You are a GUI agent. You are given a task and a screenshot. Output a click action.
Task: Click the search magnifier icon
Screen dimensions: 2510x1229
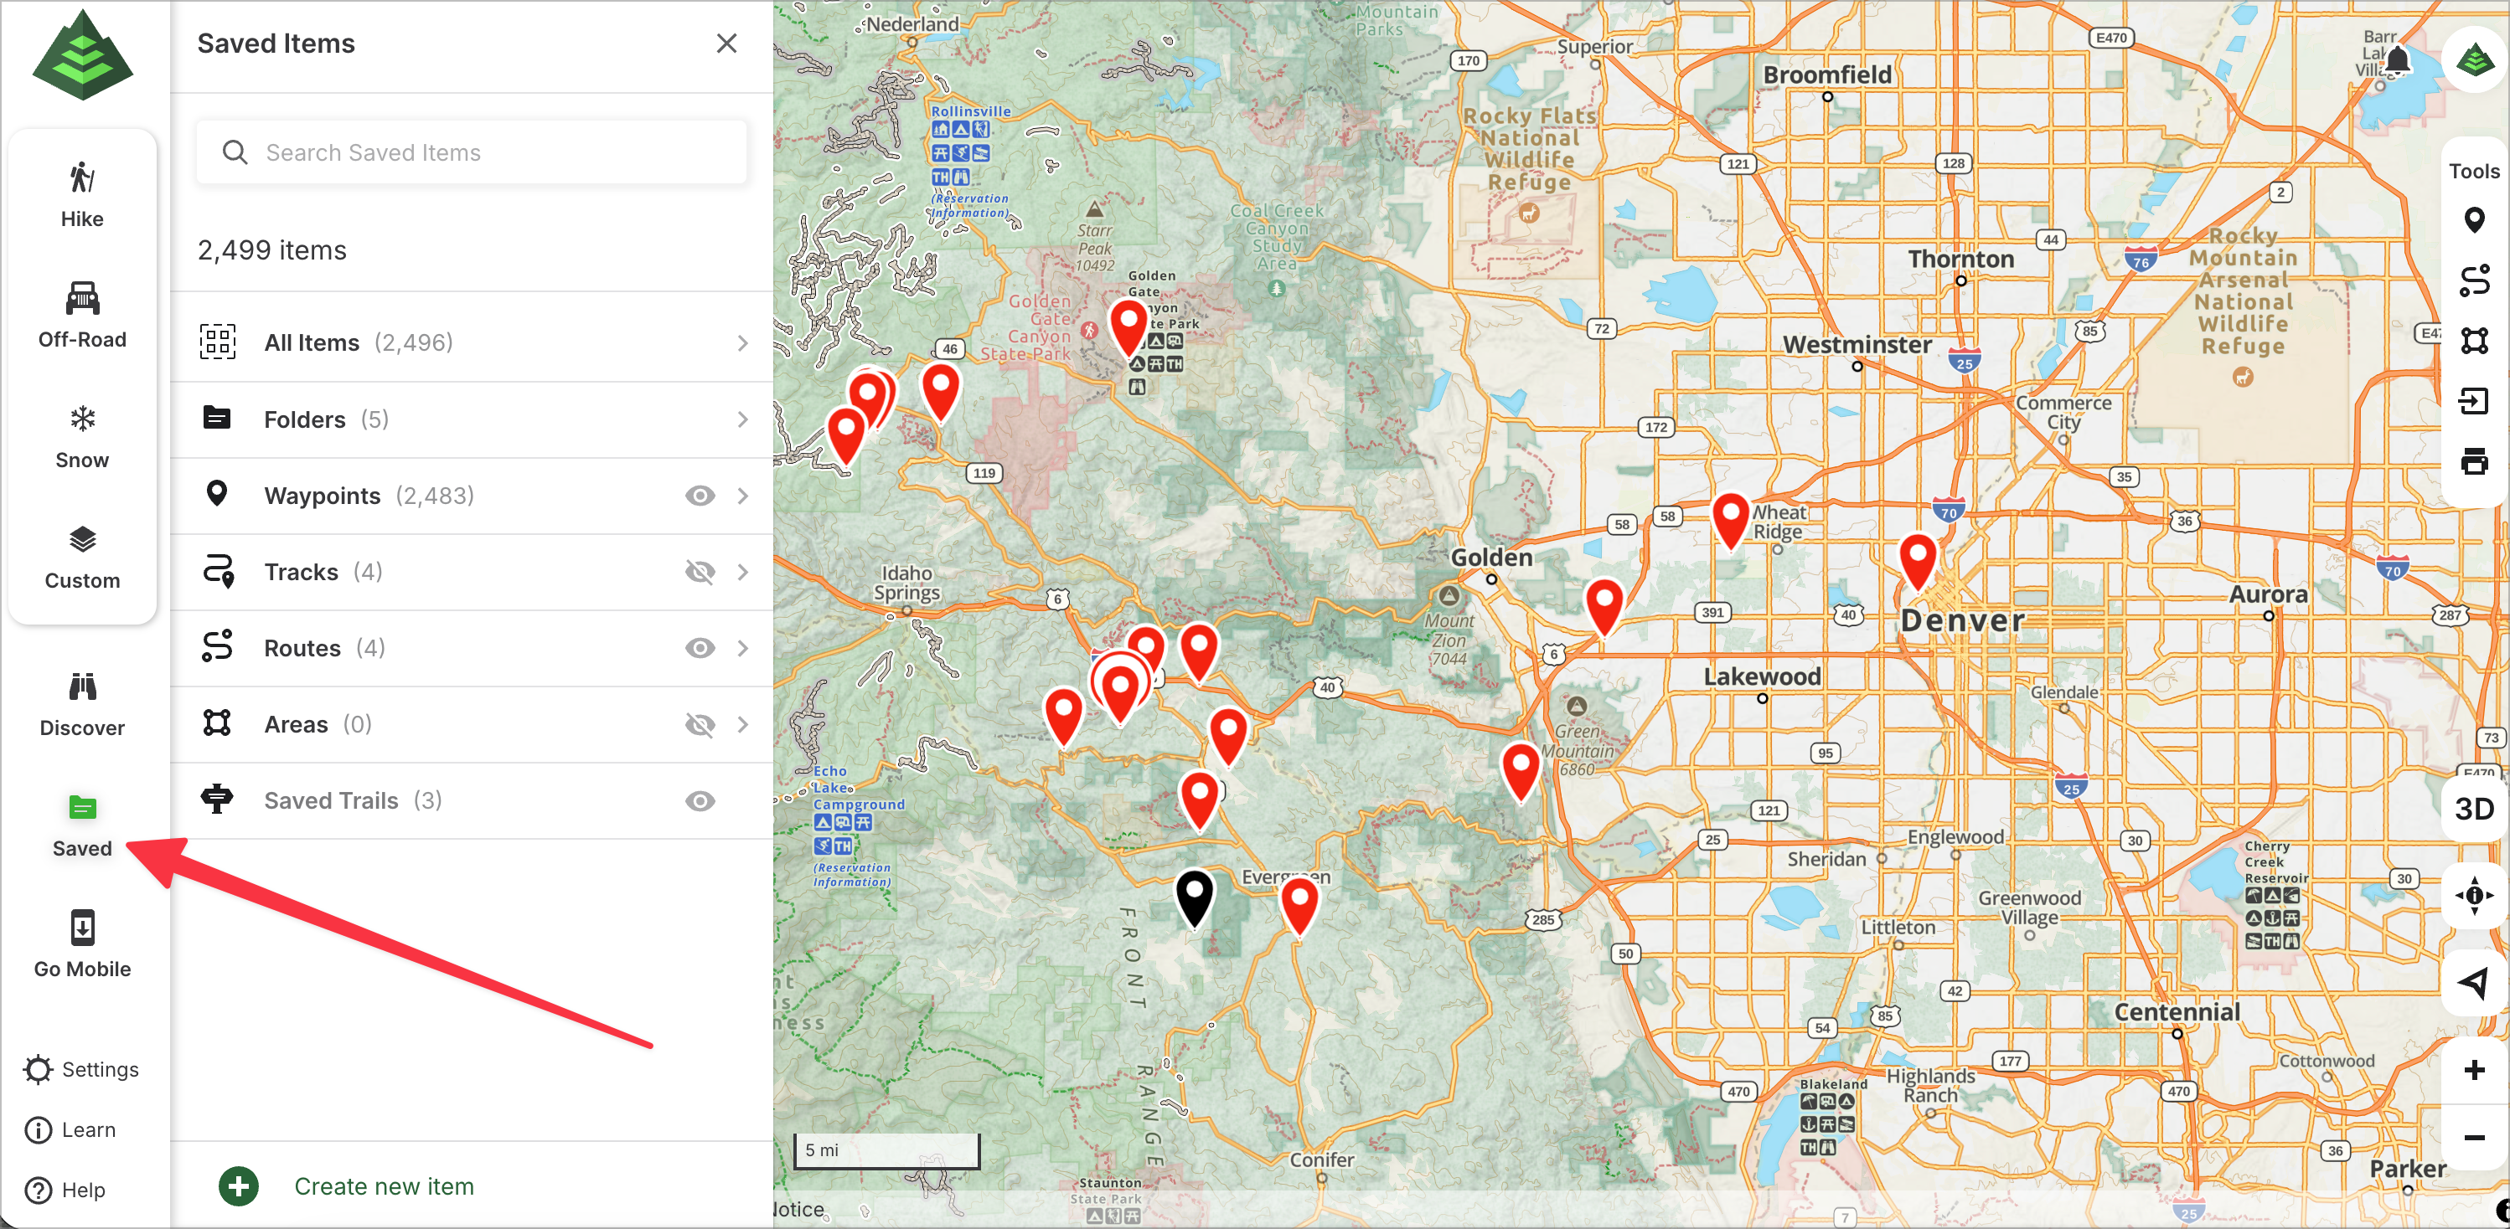(x=235, y=152)
